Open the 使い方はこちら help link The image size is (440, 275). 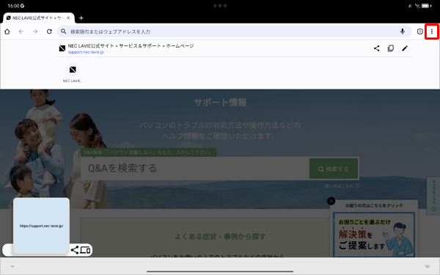coord(342,186)
